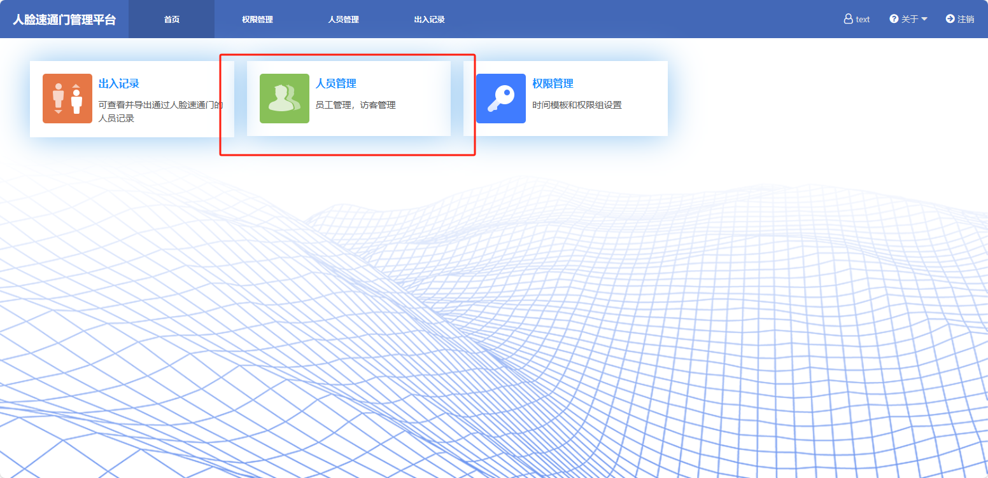Go to 人员管理 in the top navigation

(343, 19)
